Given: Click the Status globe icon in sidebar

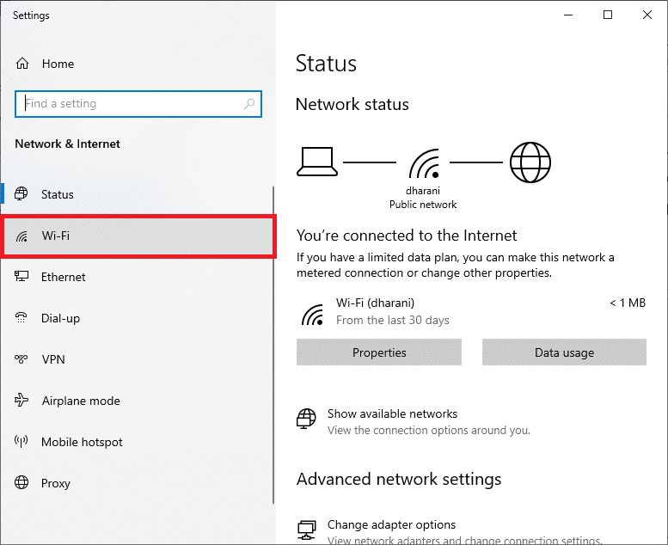Looking at the screenshot, I should [x=21, y=194].
